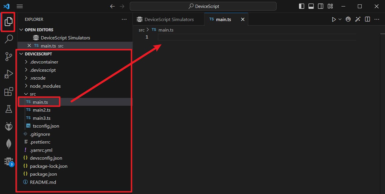Image resolution: width=385 pixels, height=194 pixels.
Task: Close main.ts in Open Editors list
Action: coord(29,46)
